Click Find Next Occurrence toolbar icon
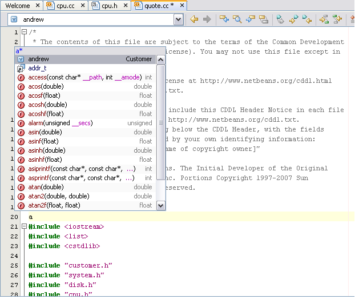This screenshot has height=299, width=355. pyautogui.click(x=251, y=19)
